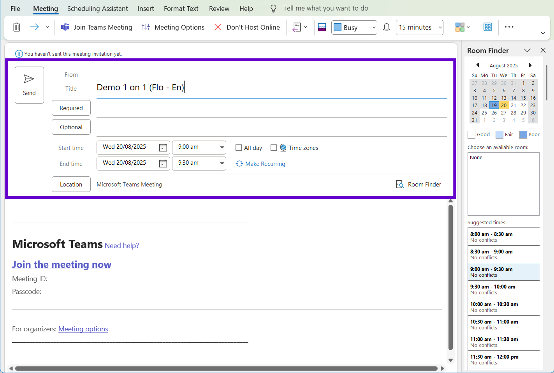Click the Need help? link

(122, 246)
